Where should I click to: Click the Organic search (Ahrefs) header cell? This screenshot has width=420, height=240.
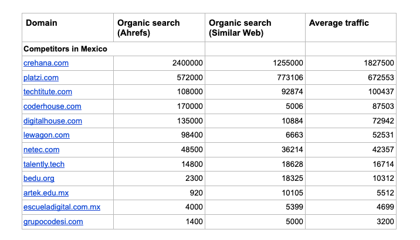(149, 28)
